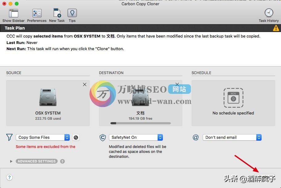Click the Show Sidebar toolbar icon
The image size is (281, 188).
coord(13,13)
